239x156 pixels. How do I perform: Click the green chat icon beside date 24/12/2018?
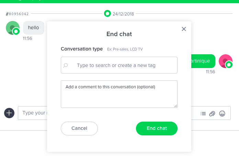pyautogui.click(x=107, y=13)
